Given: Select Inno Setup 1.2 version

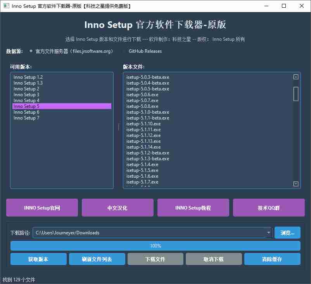Looking at the screenshot, I should tap(62, 77).
